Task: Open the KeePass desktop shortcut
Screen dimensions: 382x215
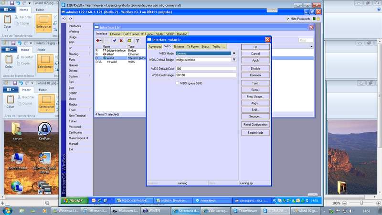Action: [x=44, y=131]
